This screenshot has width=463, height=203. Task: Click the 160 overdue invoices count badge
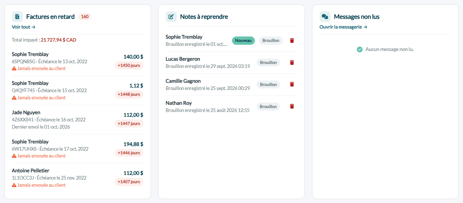[85, 17]
